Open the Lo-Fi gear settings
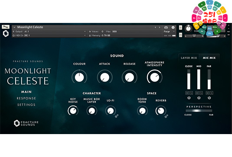The width and height of the screenshot is (232, 157). pyautogui.click(x=117, y=116)
